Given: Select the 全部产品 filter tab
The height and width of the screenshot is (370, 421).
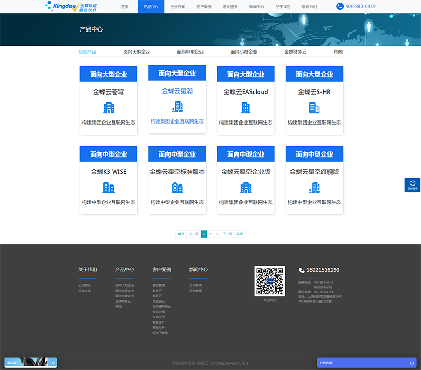Looking at the screenshot, I should pyautogui.click(x=87, y=52).
